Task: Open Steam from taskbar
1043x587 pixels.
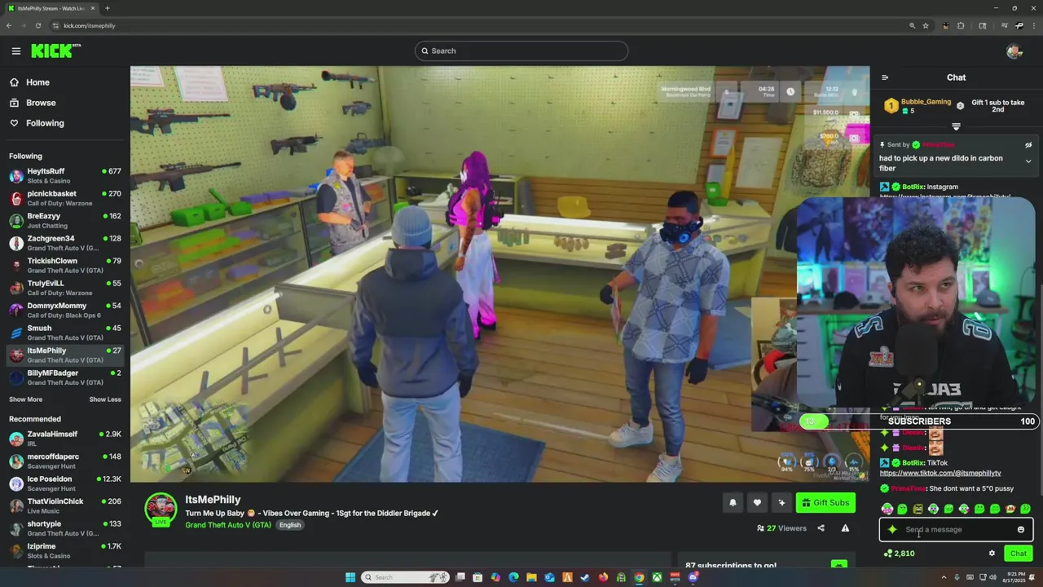Action: [x=585, y=577]
